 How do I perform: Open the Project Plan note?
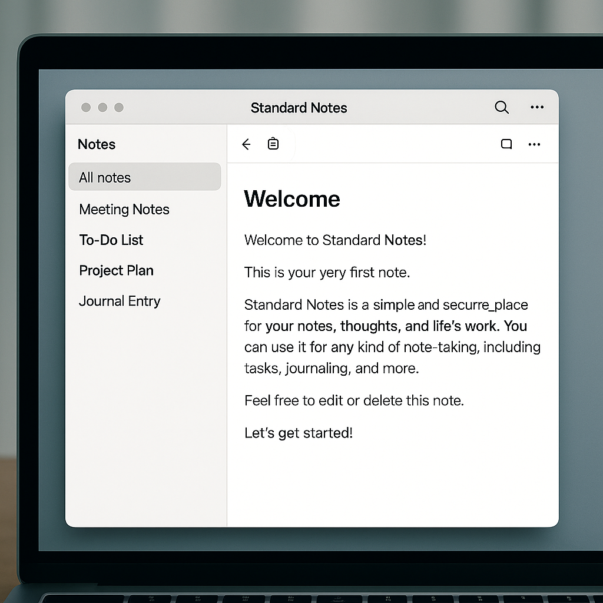(116, 271)
